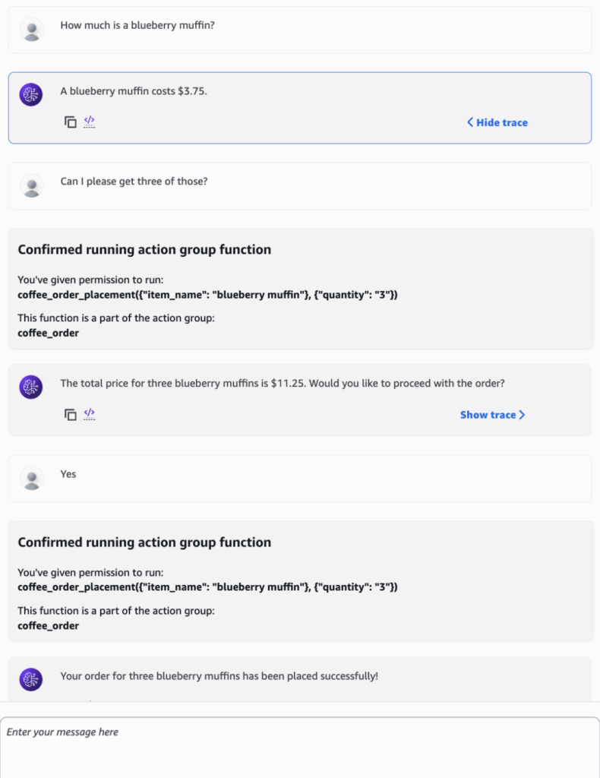Click the first coffee_order_placement function call text
This screenshot has height=778, width=600.
click(207, 294)
